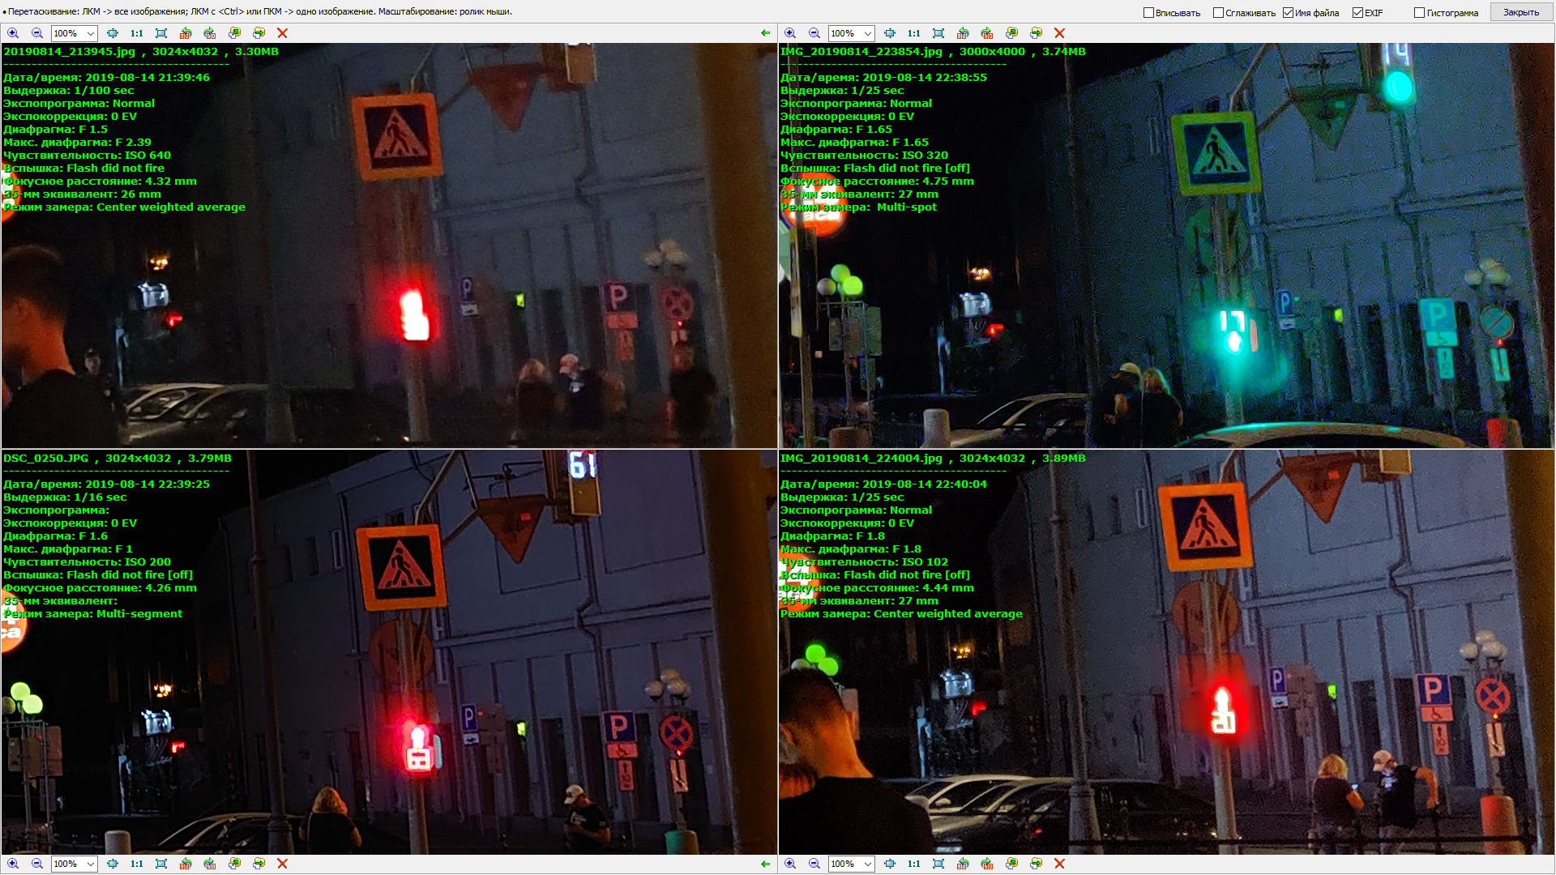Rotate IMG_20190814_223854.jpg left 90 degrees

coord(963,33)
